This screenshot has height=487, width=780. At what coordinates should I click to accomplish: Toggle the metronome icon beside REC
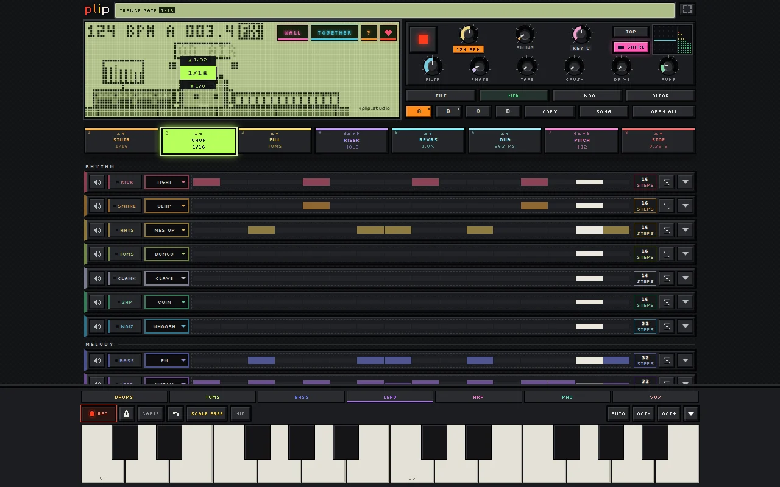126,413
